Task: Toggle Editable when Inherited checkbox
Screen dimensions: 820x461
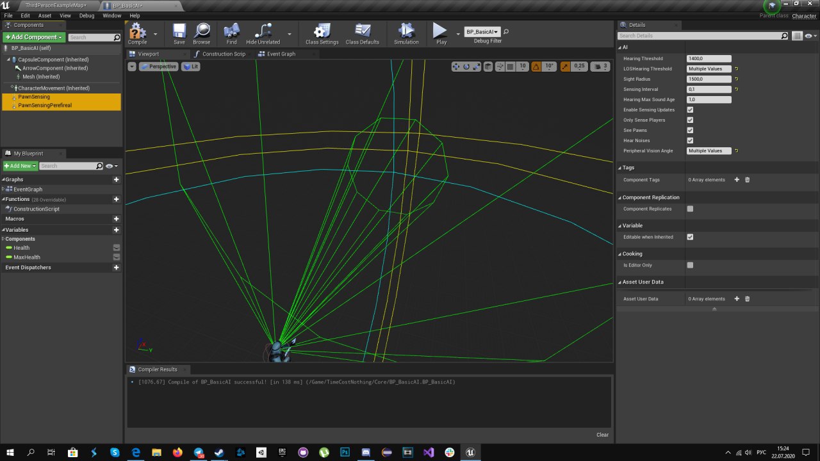Action: pos(690,237)
